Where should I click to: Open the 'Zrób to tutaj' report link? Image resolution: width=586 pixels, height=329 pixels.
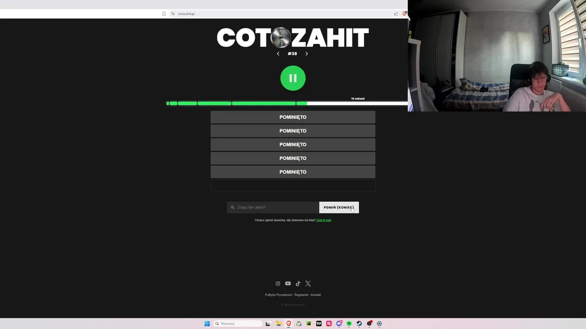(324, 220)
